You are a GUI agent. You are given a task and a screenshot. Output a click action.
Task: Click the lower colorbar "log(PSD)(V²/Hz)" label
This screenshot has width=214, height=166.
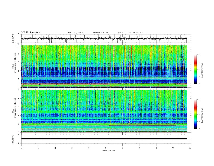point(202,116)
